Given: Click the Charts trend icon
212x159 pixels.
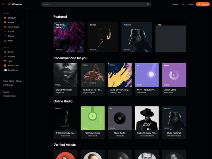Looking at the screenshot, I should click(x=5, y=36).
